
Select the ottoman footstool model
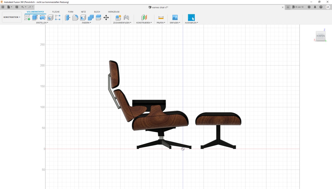[x=218, y=130]
